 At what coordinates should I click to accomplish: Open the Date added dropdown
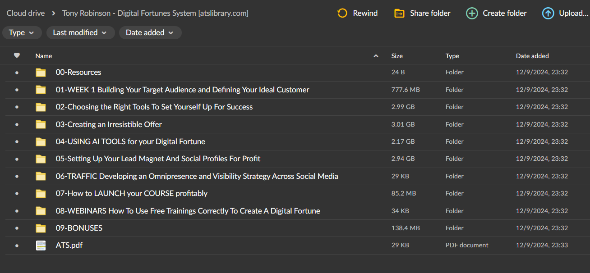click(x=150, y=32)
